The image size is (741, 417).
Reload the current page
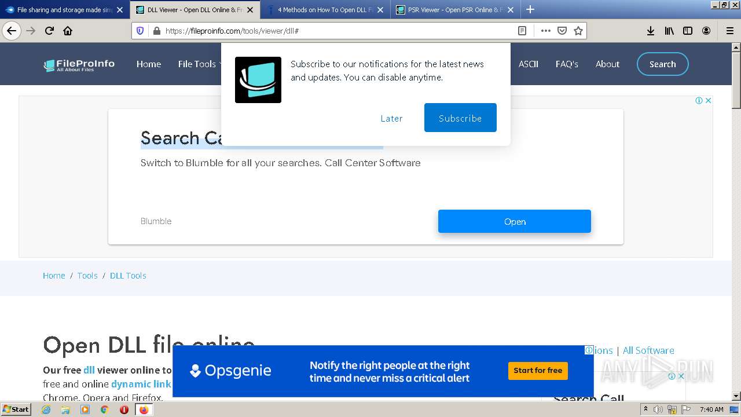click(x=50, y=31)
